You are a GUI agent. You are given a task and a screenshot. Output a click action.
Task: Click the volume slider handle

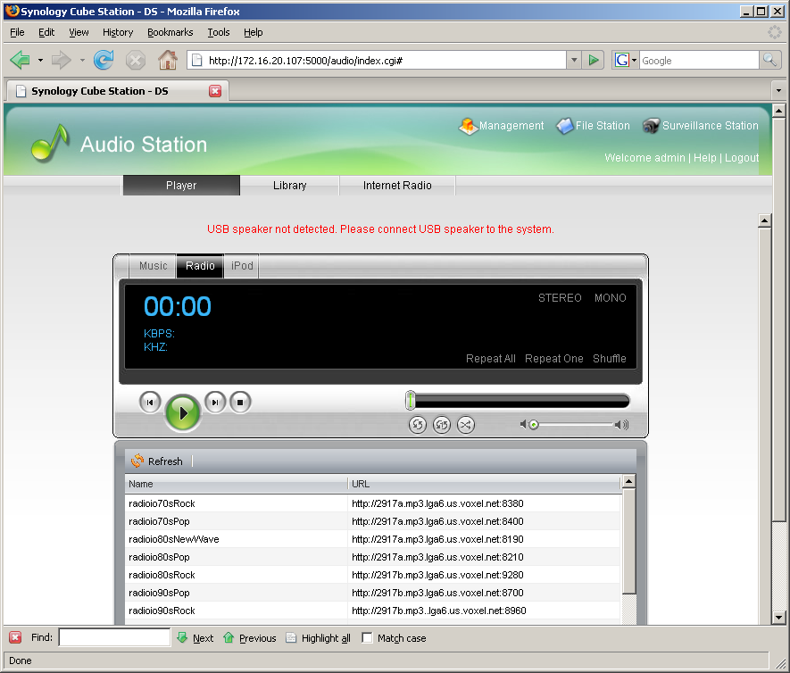(534, 425)
